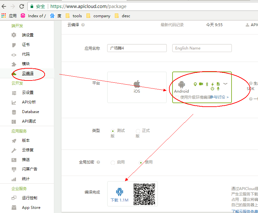The width and height of the screenshot is (258, 213).
Task: Select the 正式版 type radio button
Action: pos(138,131)
